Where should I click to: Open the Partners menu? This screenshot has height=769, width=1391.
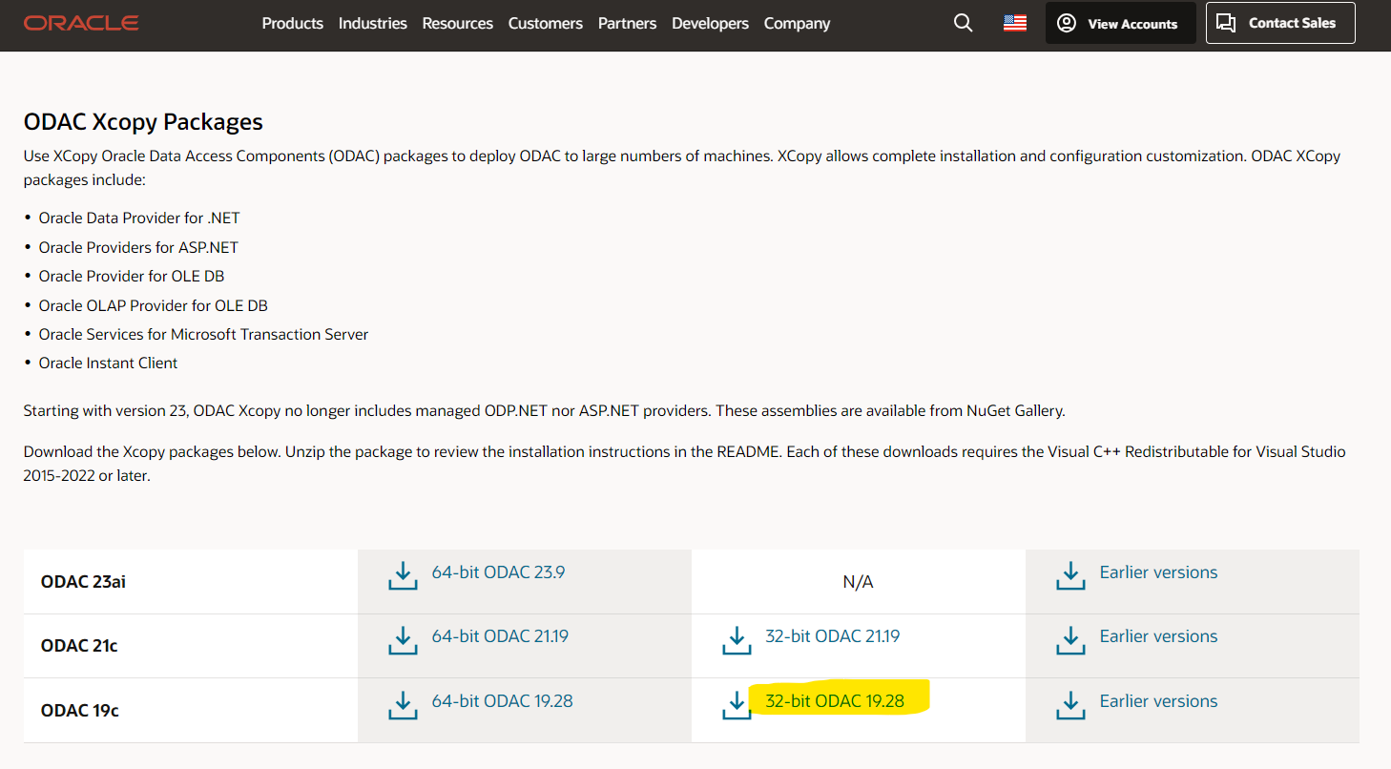(628, 23)
